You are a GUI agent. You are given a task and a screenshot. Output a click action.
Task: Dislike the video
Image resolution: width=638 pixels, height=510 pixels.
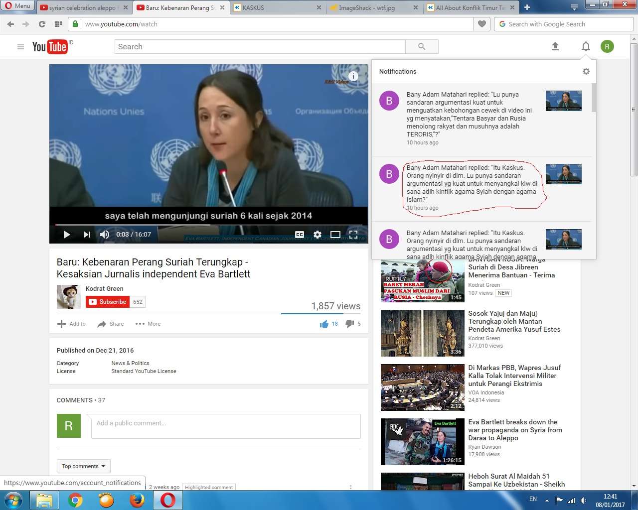tap(353, 324)
